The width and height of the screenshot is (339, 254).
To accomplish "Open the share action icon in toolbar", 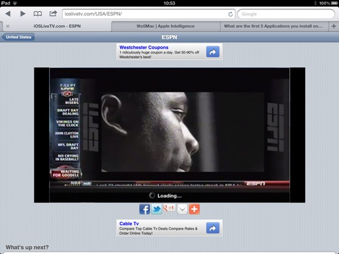I will click(53, 14).
